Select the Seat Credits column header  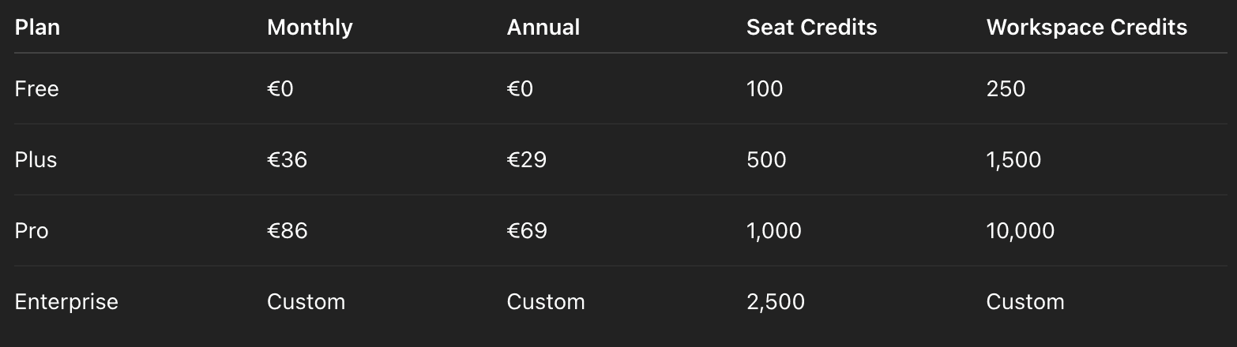pos(812,27)
